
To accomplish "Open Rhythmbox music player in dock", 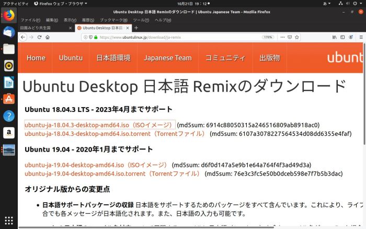I will coord(9,66).
